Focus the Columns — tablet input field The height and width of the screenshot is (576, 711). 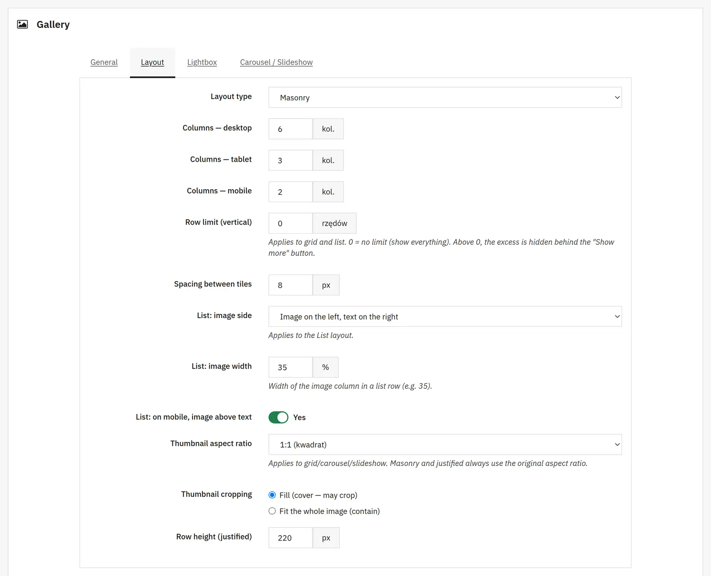(291, 160)
